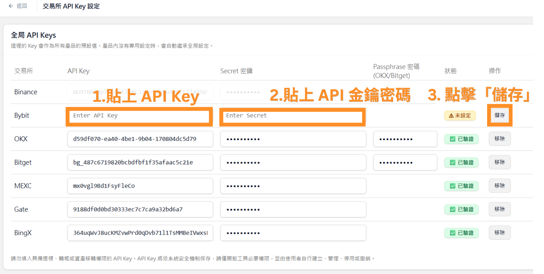Remove the Gate key with 移除

[500, 209]
